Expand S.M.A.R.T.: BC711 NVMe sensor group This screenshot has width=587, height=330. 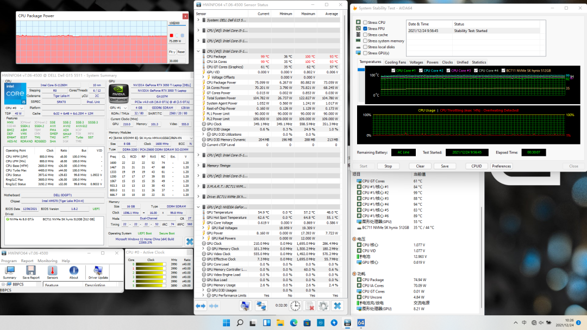coord(198,186)
